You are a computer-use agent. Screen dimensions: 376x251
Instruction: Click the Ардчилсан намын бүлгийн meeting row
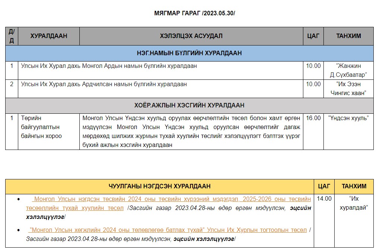tap(104, 84)
